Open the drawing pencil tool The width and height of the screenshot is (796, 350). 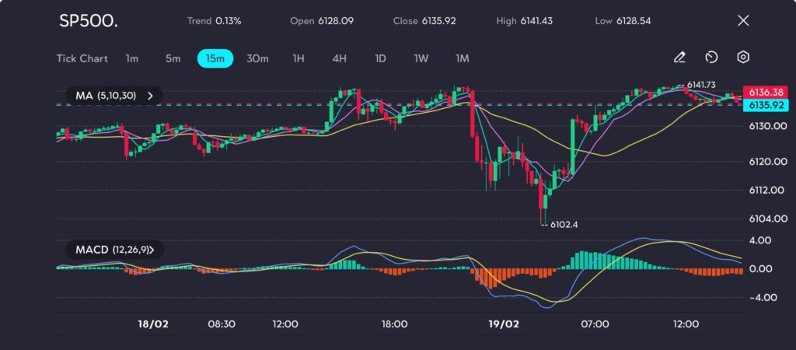[x=679, y=58]
